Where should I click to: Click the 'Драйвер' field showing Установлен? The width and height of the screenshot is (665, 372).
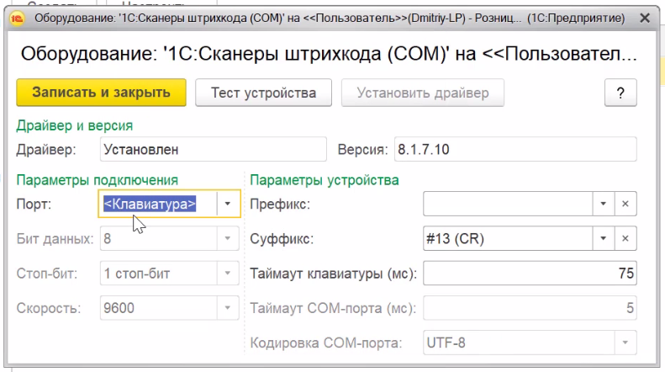214,149
